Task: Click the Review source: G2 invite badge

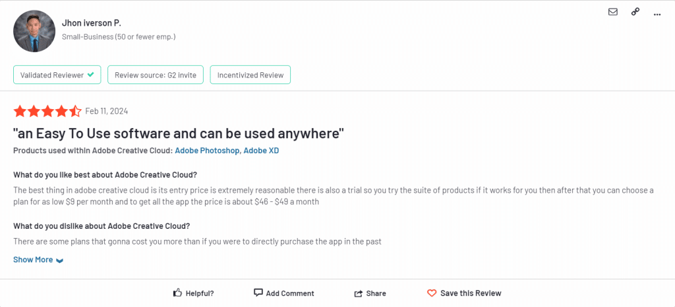Action: 156,75
